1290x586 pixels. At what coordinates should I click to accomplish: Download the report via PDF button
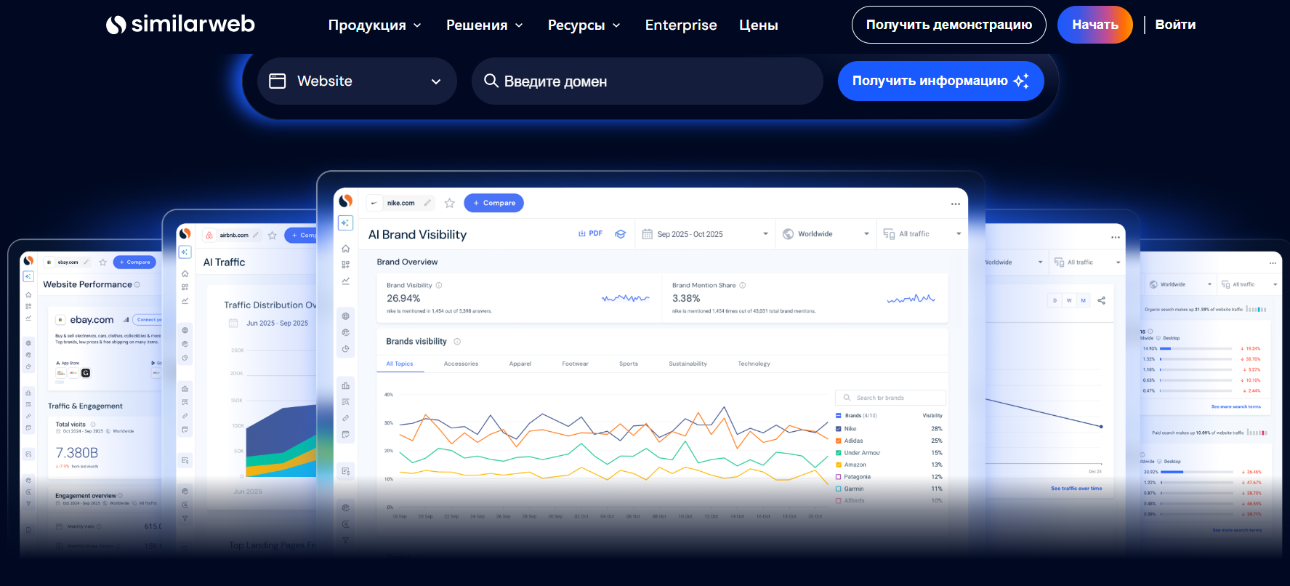click(x=590, y=234)
